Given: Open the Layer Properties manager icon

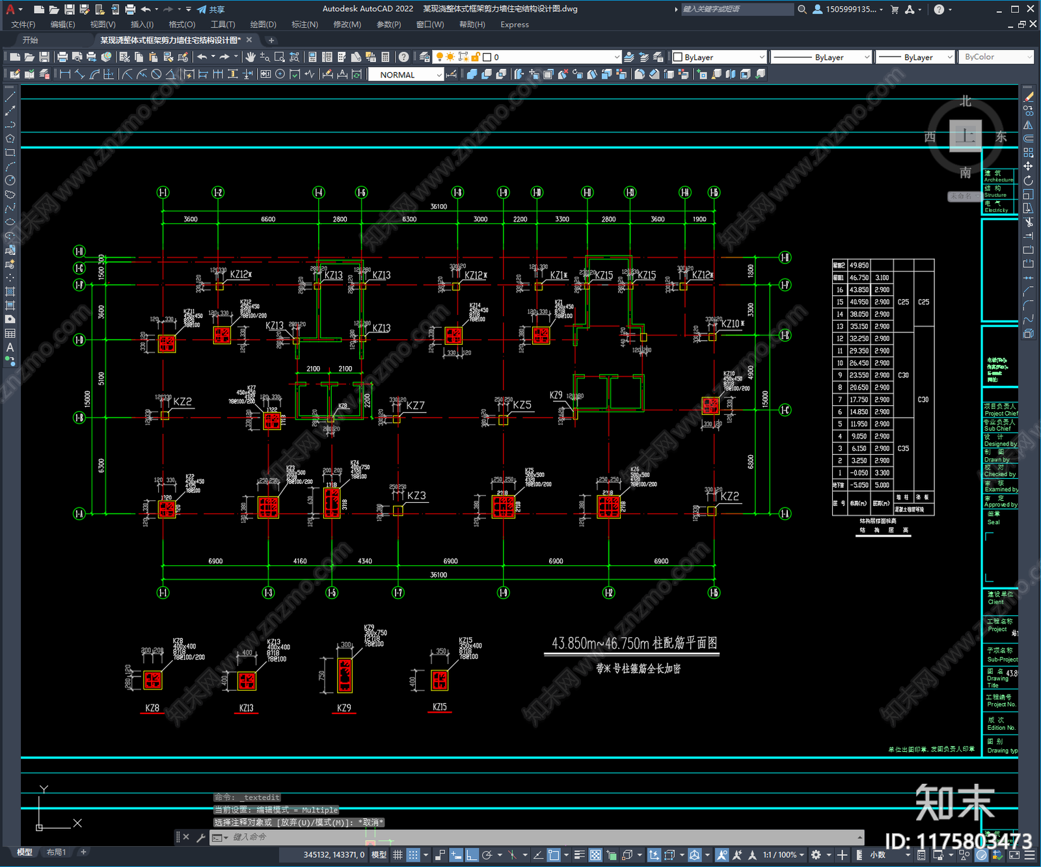Looking at the screenshot, I should point(425,57).
